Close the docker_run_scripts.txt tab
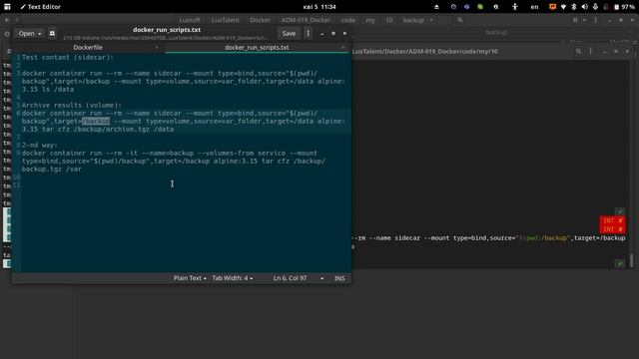 point(343,47)
